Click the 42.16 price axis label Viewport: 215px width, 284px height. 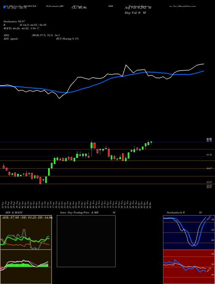[209, 155]
